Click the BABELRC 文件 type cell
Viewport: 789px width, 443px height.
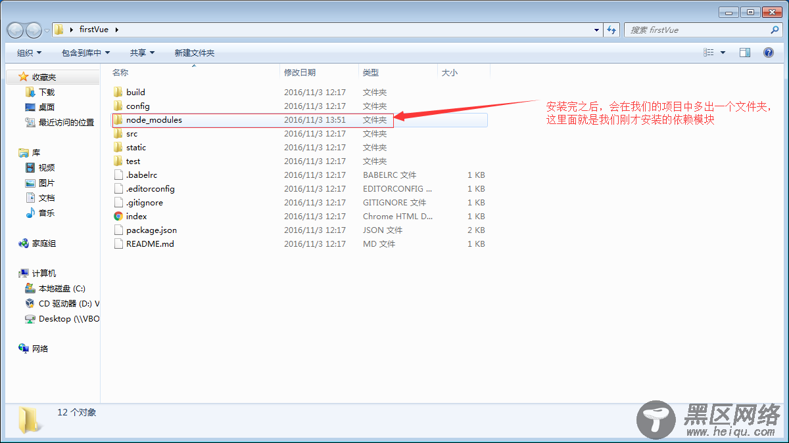click(x=390, y=175)
